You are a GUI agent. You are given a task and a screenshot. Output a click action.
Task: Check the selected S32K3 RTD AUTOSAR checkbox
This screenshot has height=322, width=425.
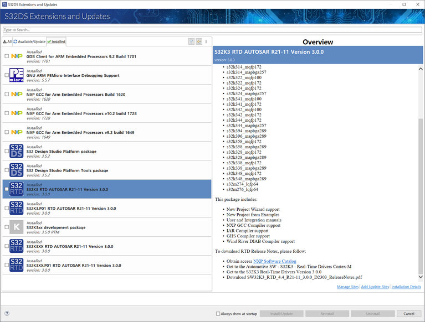click(x=7, y=189)
